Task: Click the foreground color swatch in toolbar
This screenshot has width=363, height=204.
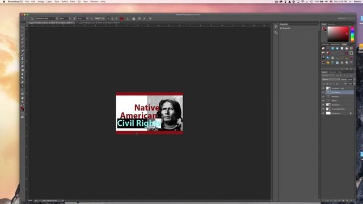Action: 22,108
